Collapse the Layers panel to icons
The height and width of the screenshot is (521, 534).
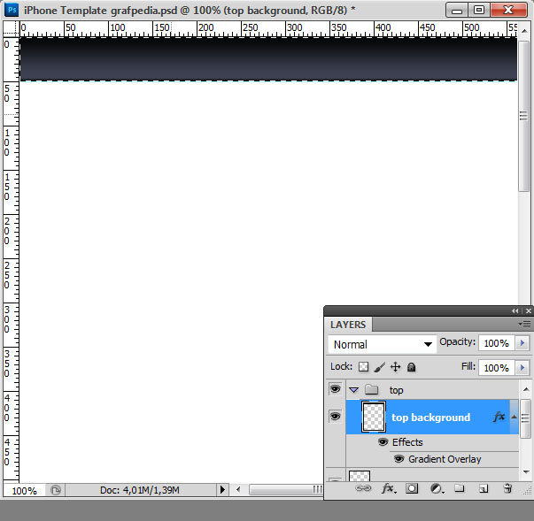(515, 310)
